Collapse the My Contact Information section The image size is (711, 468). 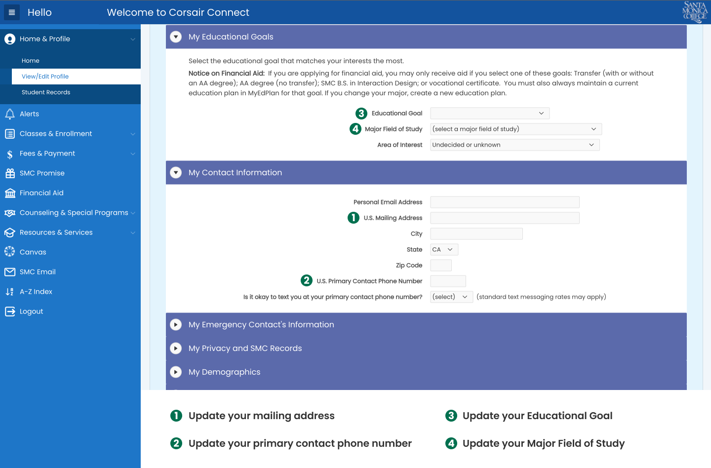176,173
